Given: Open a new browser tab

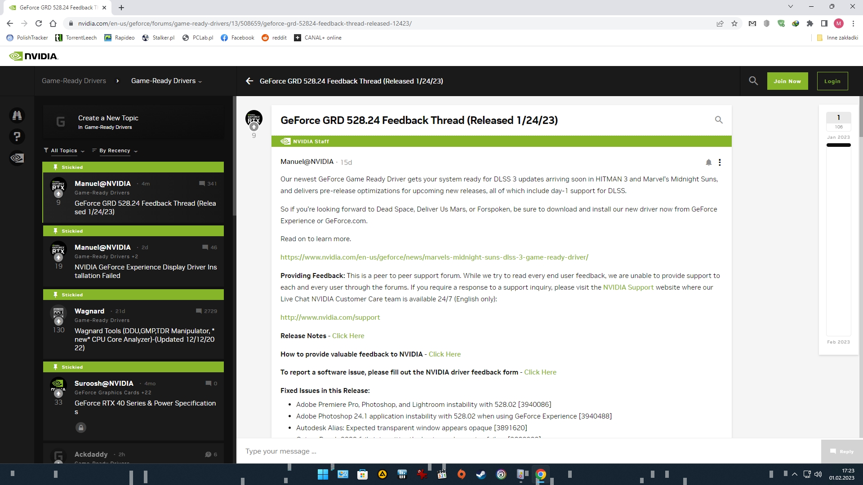Looking at the screenshot, I should [x=121, y=7].
